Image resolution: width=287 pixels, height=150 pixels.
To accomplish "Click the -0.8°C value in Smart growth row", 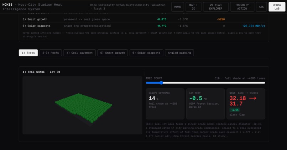I will pos(161,19).
